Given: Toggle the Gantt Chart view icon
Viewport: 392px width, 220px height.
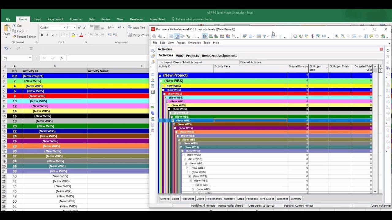Looking at the screenshot, I should [177, 36].
